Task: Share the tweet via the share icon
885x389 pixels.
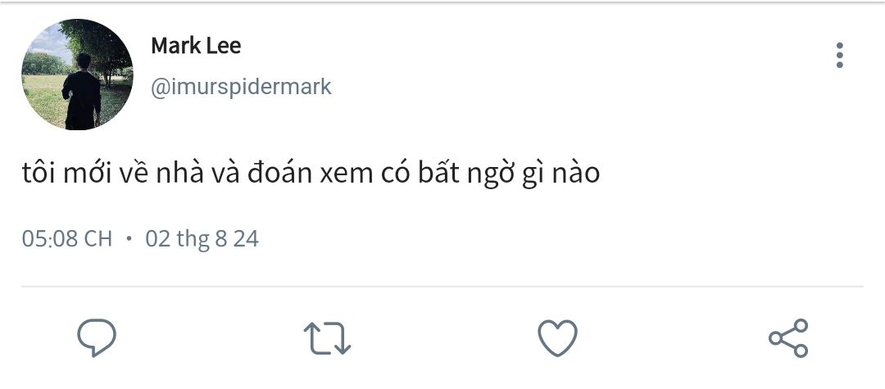Action: tap(788, 337)
